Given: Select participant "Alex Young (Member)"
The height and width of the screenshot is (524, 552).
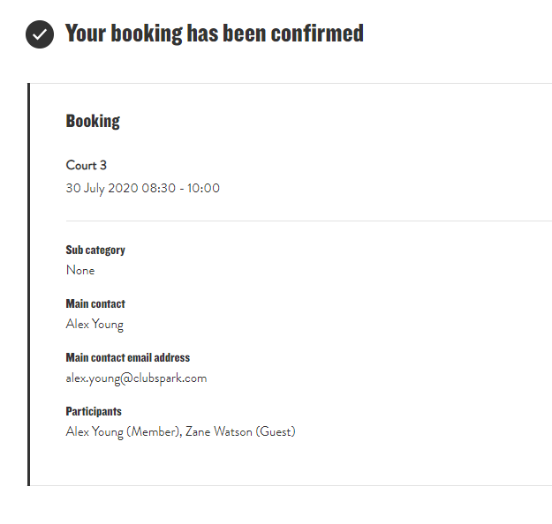Looking at the screenshot, I should tap(122, 431).
